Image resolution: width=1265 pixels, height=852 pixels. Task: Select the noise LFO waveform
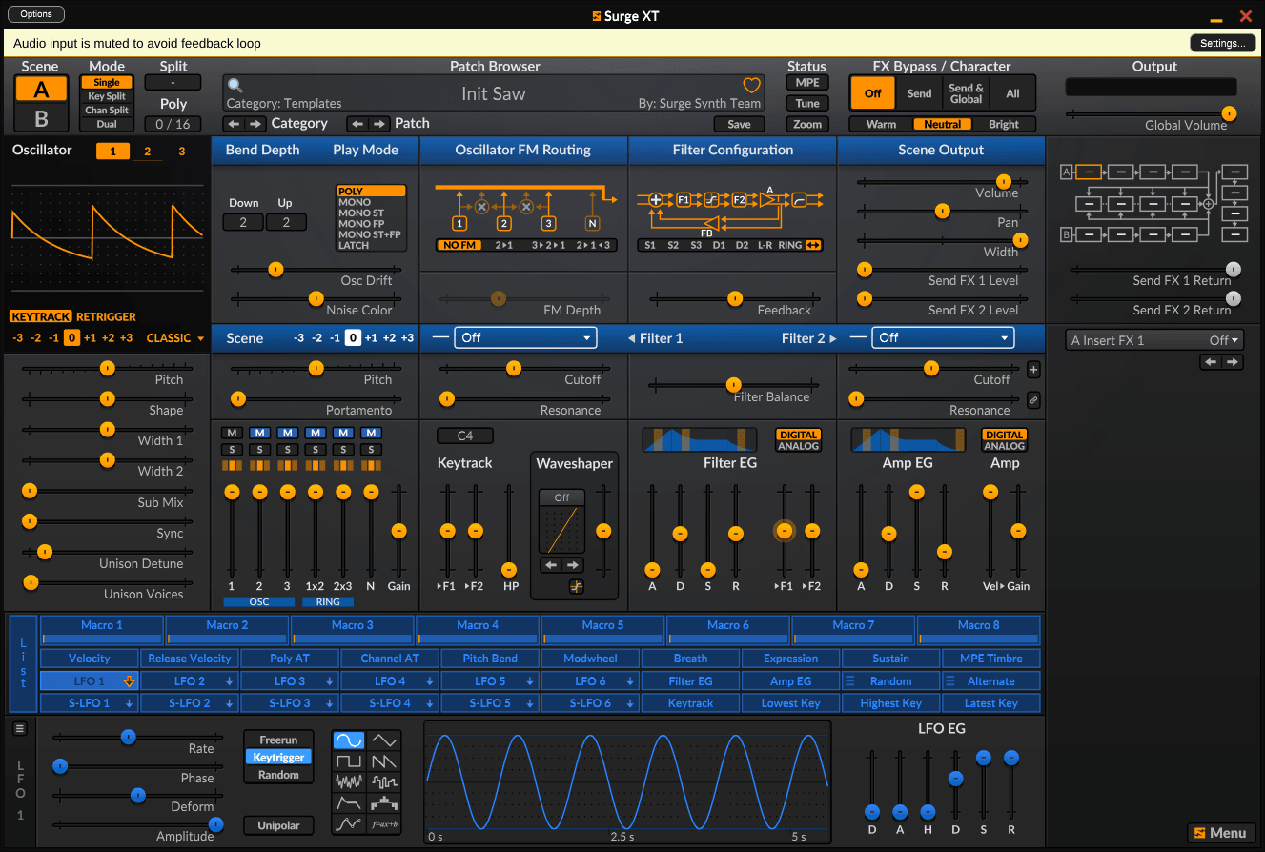click(349, 781)
